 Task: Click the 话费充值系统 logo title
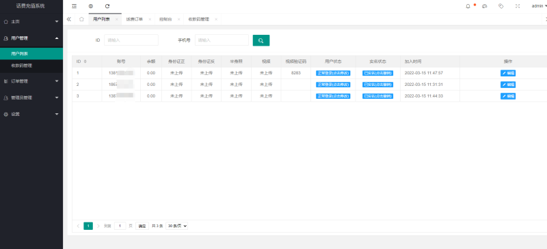pos(30,6)
